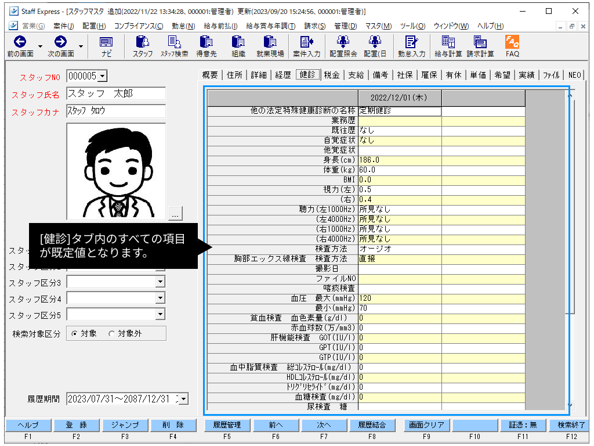
Task: Click the 2022/12/01(木) column header
Action: pos(400,98)
